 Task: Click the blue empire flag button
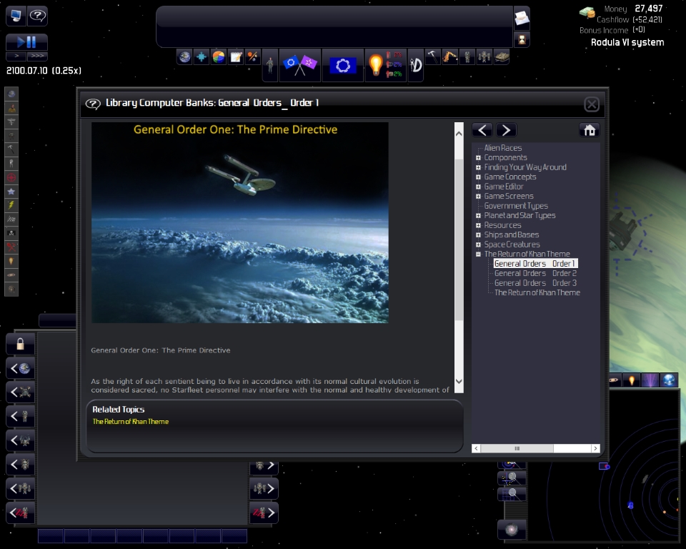click(342, 66)
